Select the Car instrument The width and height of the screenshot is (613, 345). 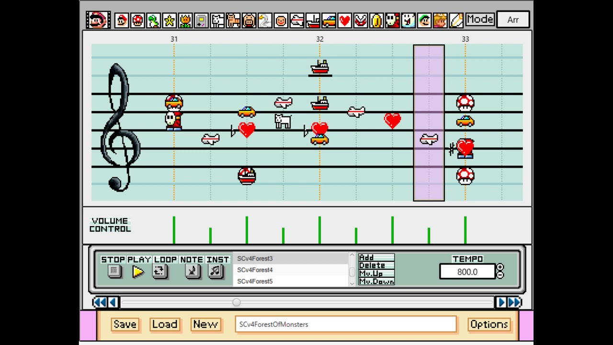pyautogui.click(x=329, y=20)
